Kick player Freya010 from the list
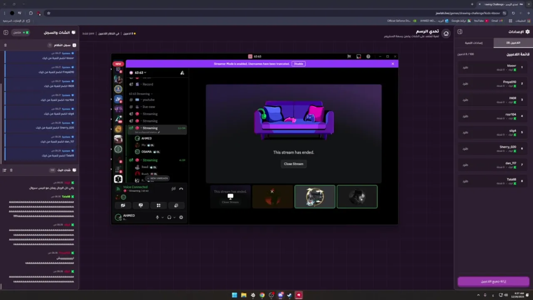This screenshot has width=533, height=300. 465,83
